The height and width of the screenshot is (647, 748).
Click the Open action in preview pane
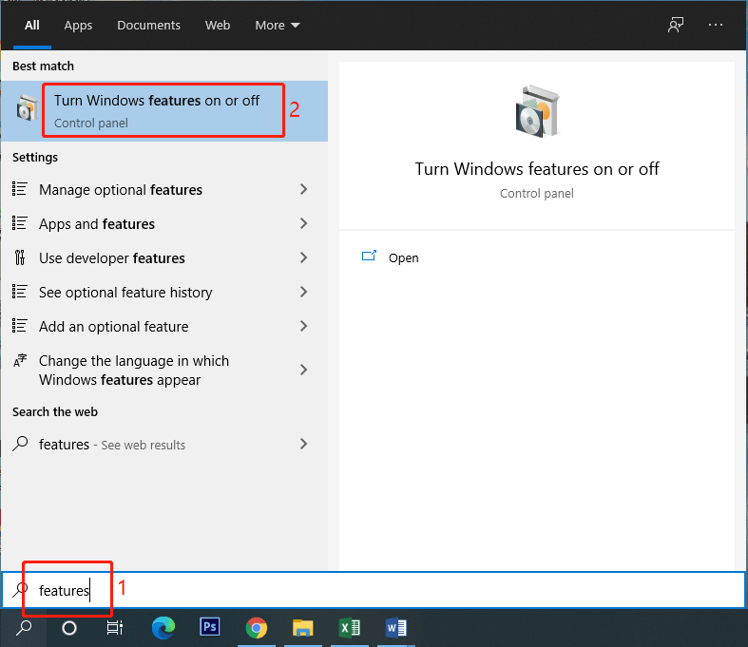click(x=404, y=257)
